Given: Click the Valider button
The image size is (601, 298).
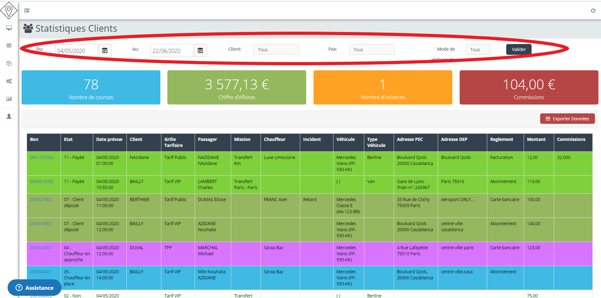Looking at the screenshot, I should pos(519,49).
